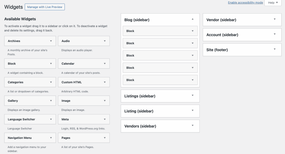Click the Categories widget title
Image resolution: width=285 pixels, height=154 pixels.
(16, 82)
